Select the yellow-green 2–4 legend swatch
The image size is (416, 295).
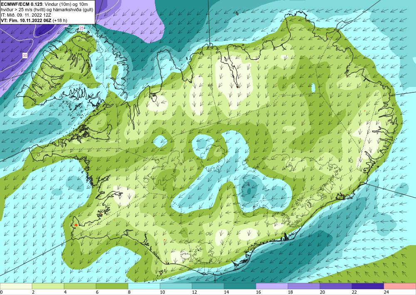48,286
